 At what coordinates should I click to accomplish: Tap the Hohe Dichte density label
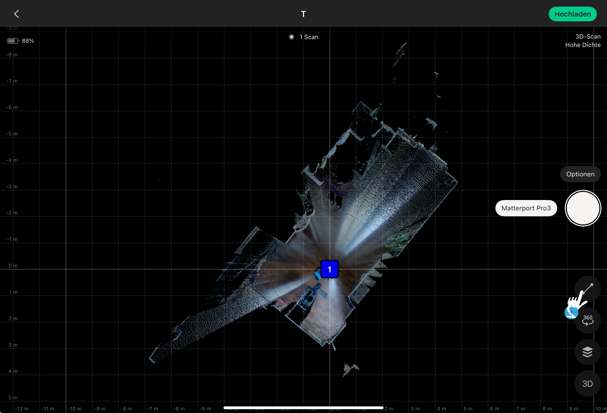click(x=583, y=45)
